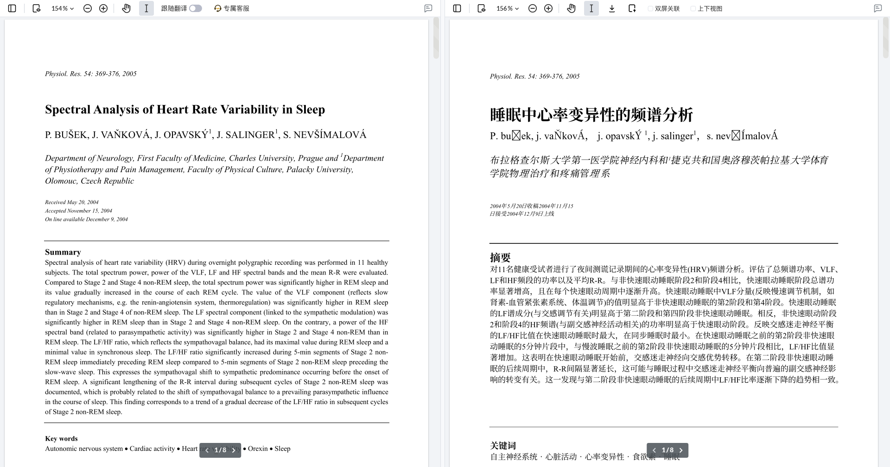Click keyword 'Orexin'
This screenshot has height=467, width=890.
[x=258, y=448]
